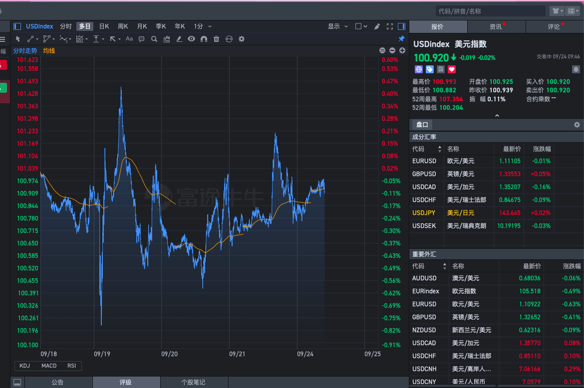Image resolution: width=584 pixels, height=388 pixels.
Task: Select the arrow marker tool
Action: coord(112,39)
